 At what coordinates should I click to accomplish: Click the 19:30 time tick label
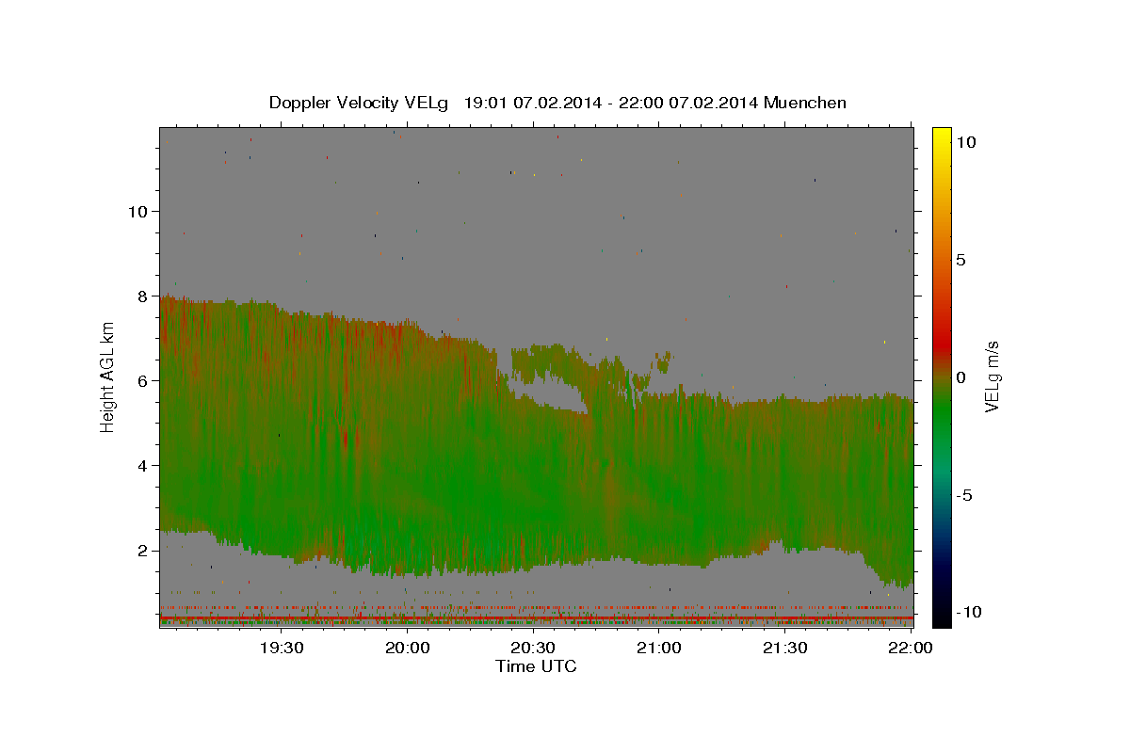pyautogui.click(x=281, y=648)
